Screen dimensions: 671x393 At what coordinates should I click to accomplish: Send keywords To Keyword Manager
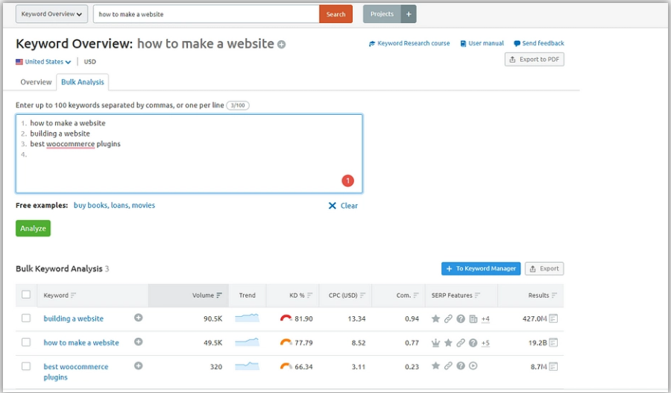[x=481, y=268]
